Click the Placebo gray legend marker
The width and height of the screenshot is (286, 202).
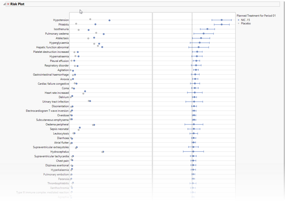coord(238,24)
